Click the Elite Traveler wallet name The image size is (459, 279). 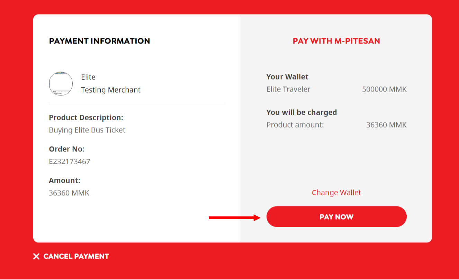pos(288,89)
